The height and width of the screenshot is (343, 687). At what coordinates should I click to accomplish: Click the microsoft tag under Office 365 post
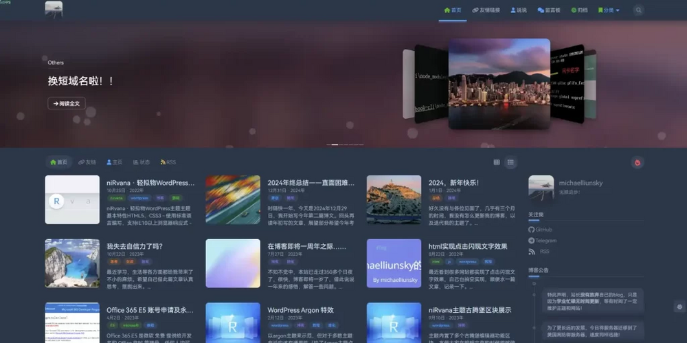click(131, 325)
